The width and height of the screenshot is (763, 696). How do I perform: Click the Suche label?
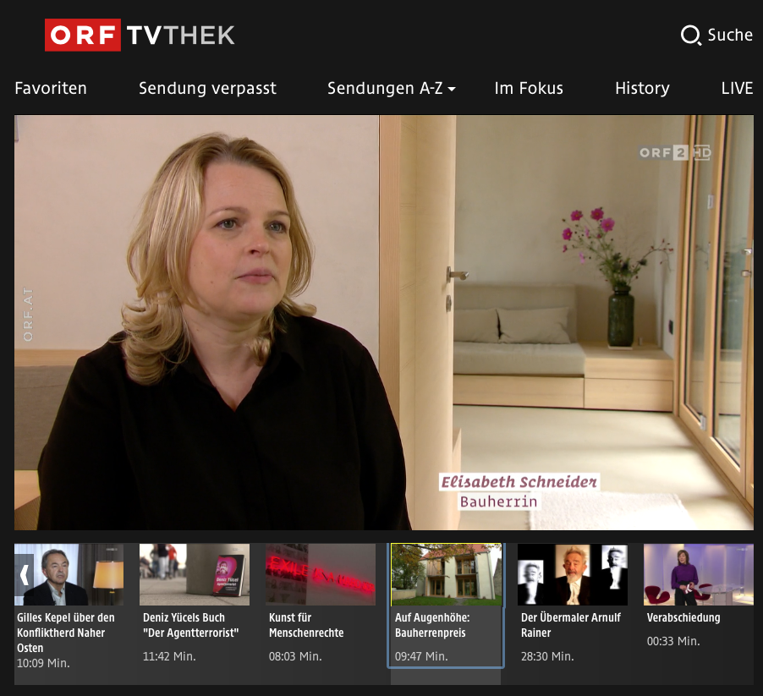coord(730,35)
